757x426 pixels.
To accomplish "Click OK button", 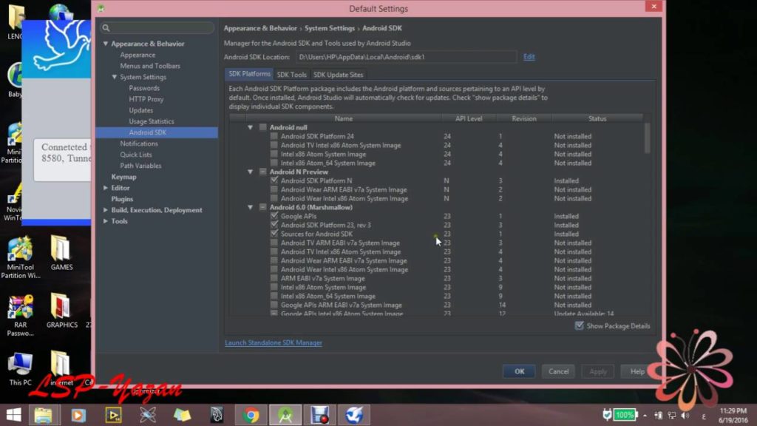I will click(519, 371).
